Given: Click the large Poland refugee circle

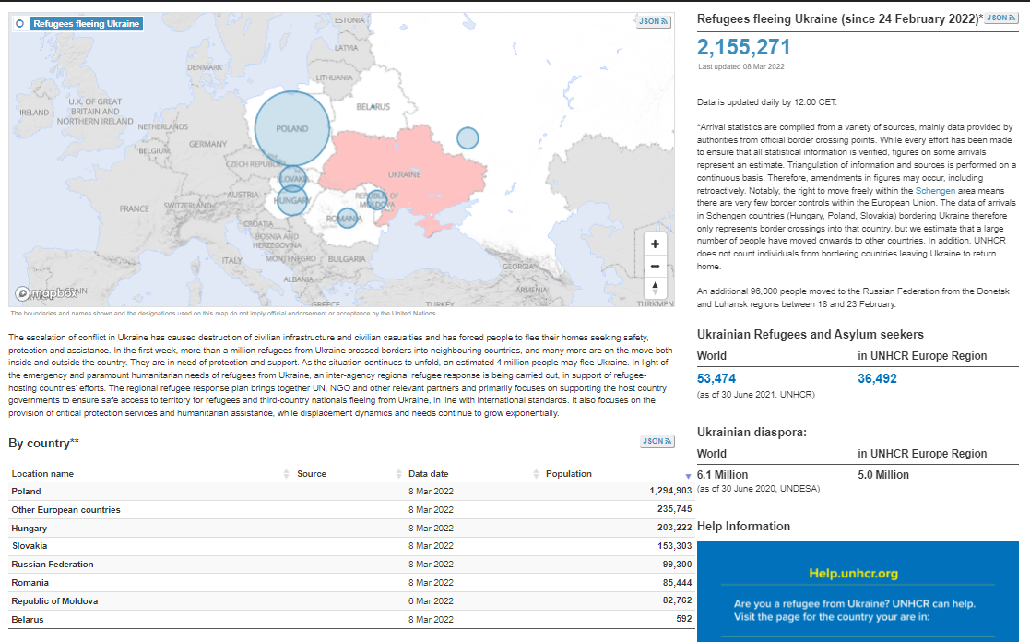Looking at the screenshot, I should (291, 128).
